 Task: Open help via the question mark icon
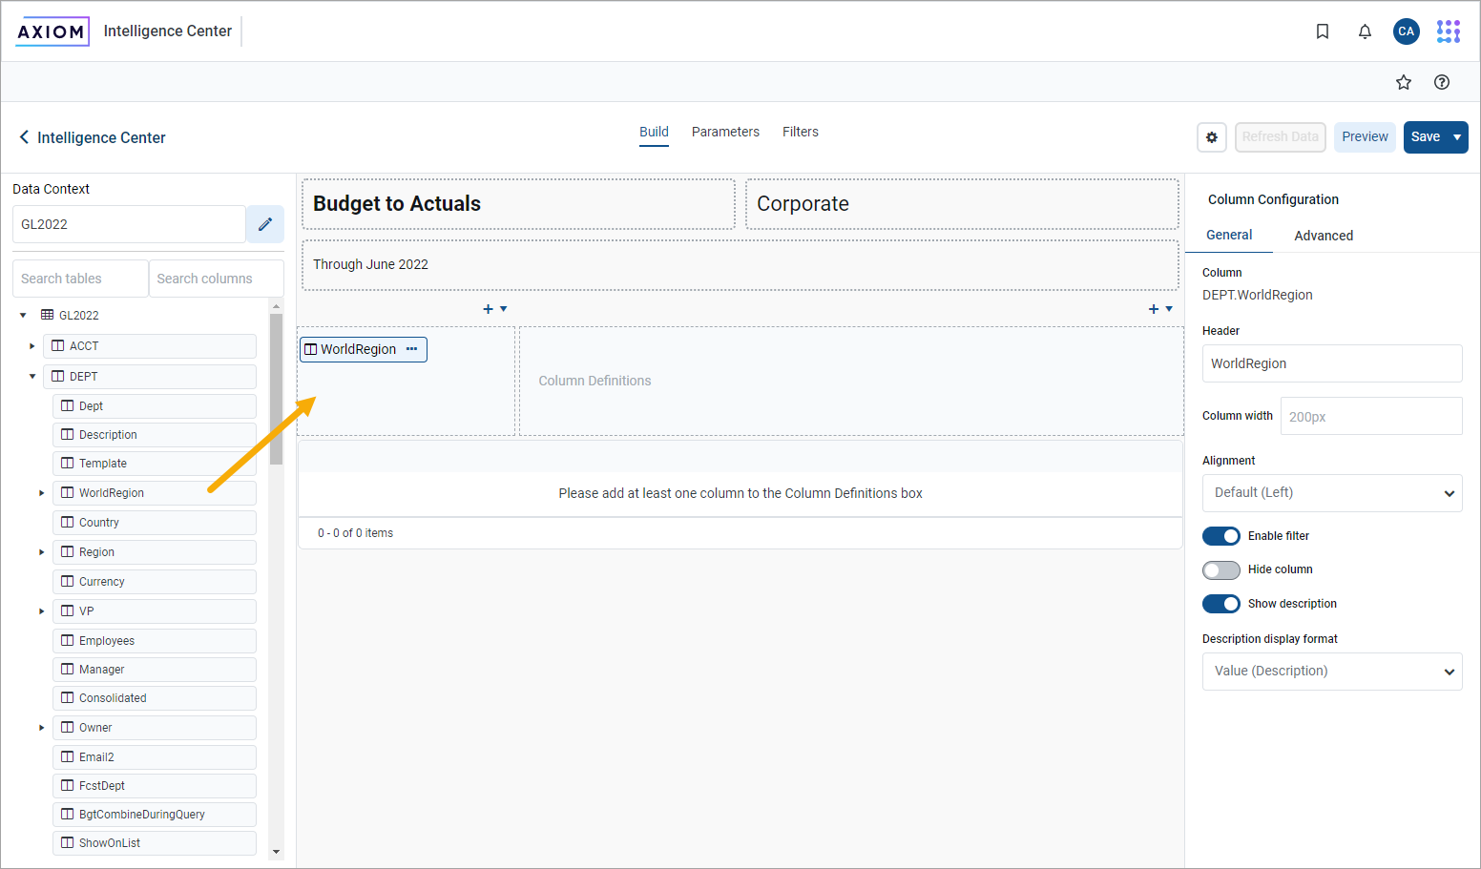coord(1441,82)
